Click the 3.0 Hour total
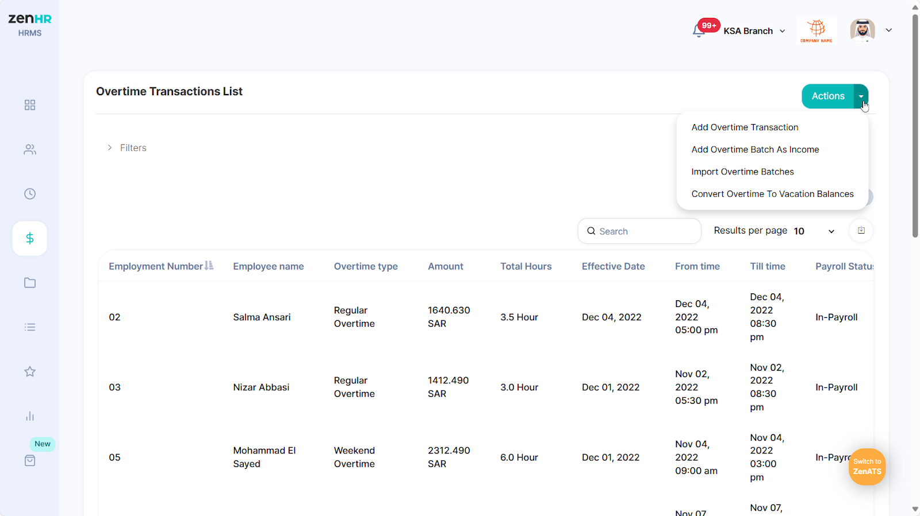 pos(519,387)
